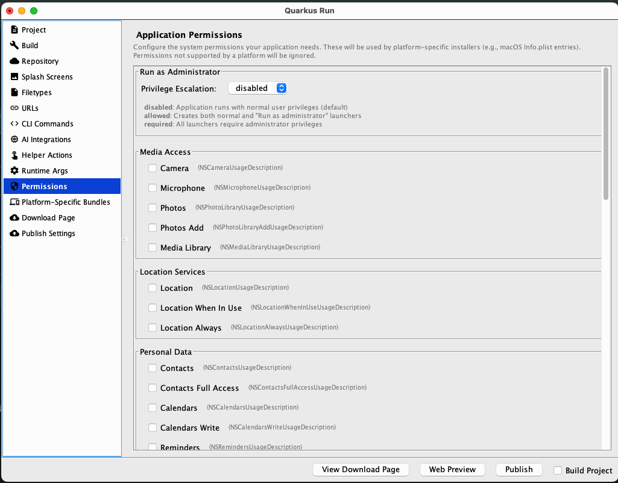Open Platform-Specific Bundles section
The width and height of the screenshot is (618, 483).
tap(62, 202)
